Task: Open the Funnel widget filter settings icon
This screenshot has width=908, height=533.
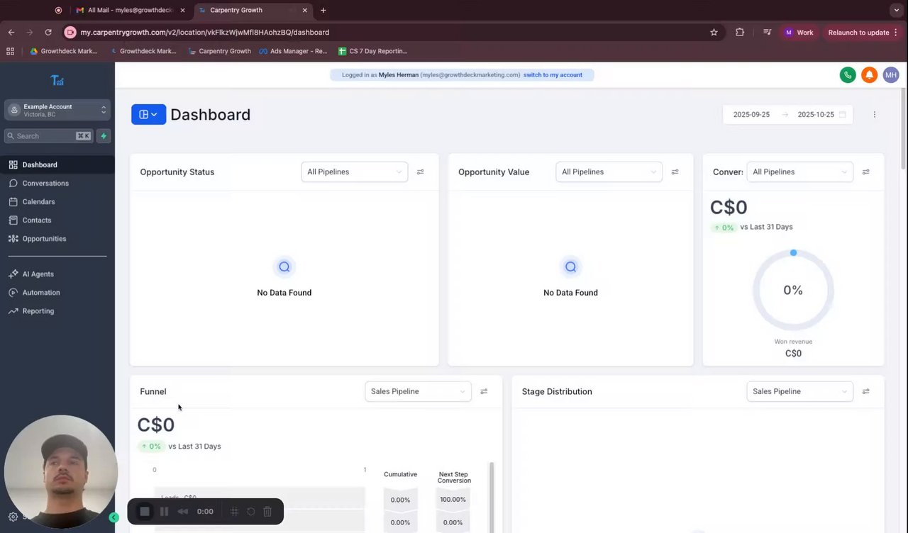Action: pos(484,391)
